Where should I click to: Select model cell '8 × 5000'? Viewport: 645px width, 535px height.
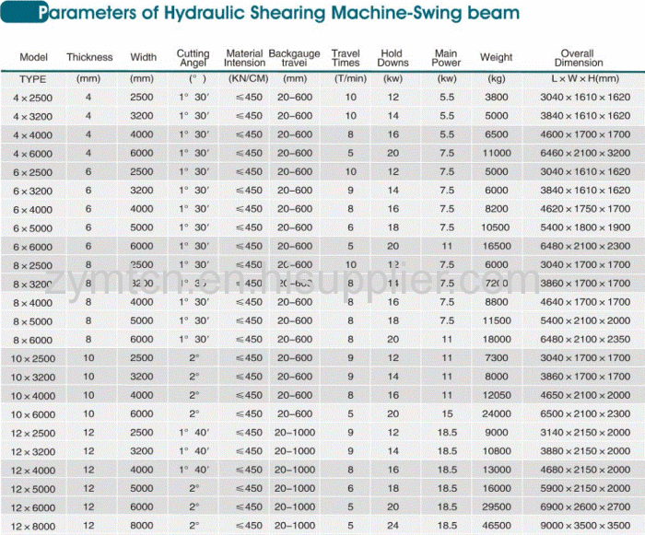point(33,321)
